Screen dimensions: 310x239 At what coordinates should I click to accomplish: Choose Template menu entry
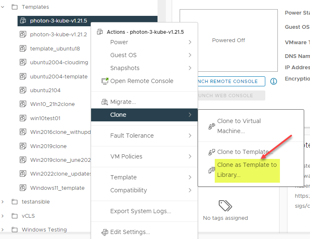point(144,177)
